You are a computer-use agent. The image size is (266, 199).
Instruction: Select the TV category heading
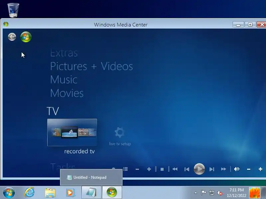[x=53, y=111]
